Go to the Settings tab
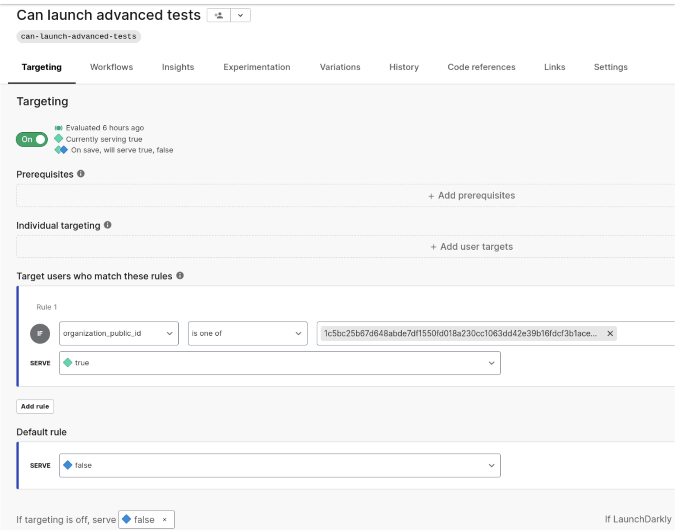This screenshot has width=675, height=532. [x=610, y=67]
